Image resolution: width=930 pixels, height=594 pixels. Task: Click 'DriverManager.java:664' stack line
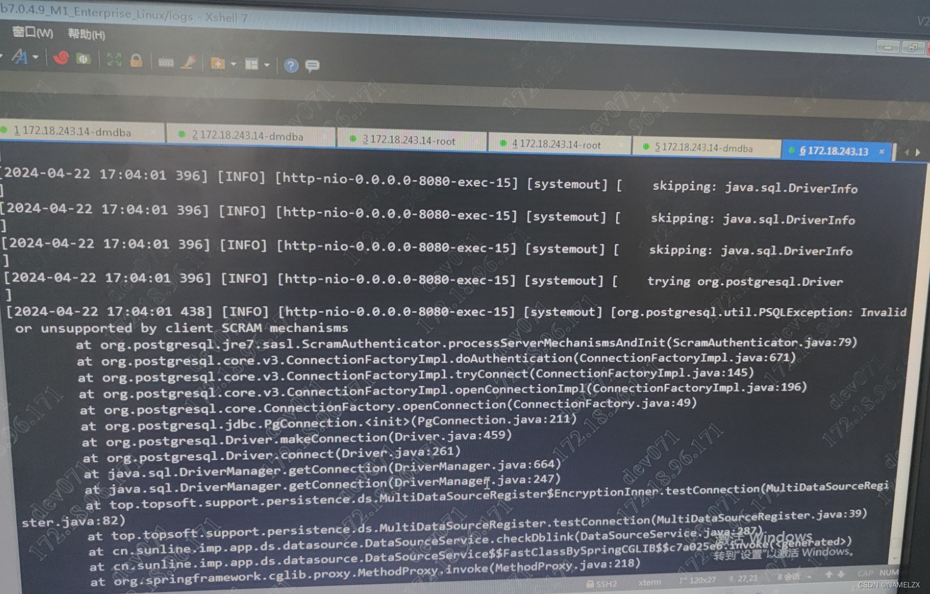pos(475,466)
